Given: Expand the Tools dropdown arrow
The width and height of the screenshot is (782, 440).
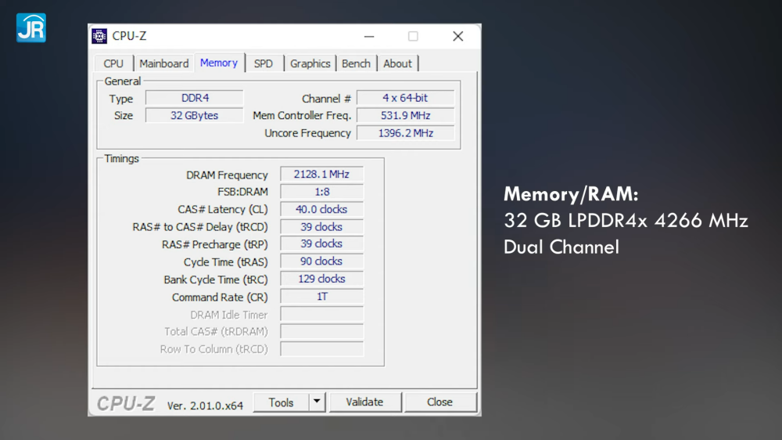Looking at the screenshot, I should tap(317, 402).
